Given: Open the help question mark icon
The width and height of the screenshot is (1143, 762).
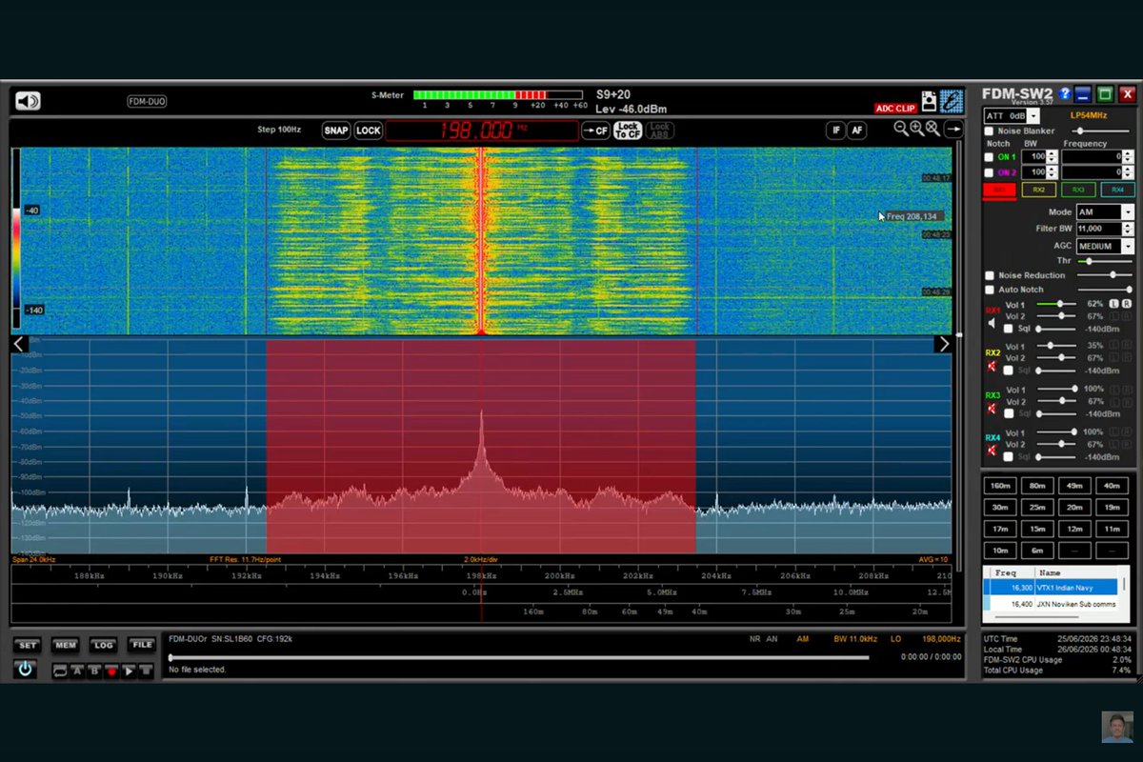Looking at the screenshot, I should (x=1065, y=93).
